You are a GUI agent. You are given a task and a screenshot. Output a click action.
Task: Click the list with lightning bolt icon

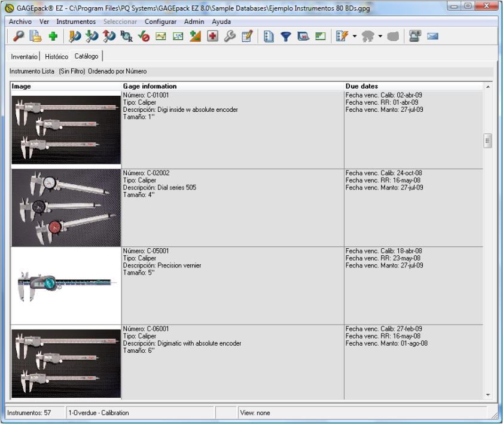pyautogui.click(x=342, y=36)
